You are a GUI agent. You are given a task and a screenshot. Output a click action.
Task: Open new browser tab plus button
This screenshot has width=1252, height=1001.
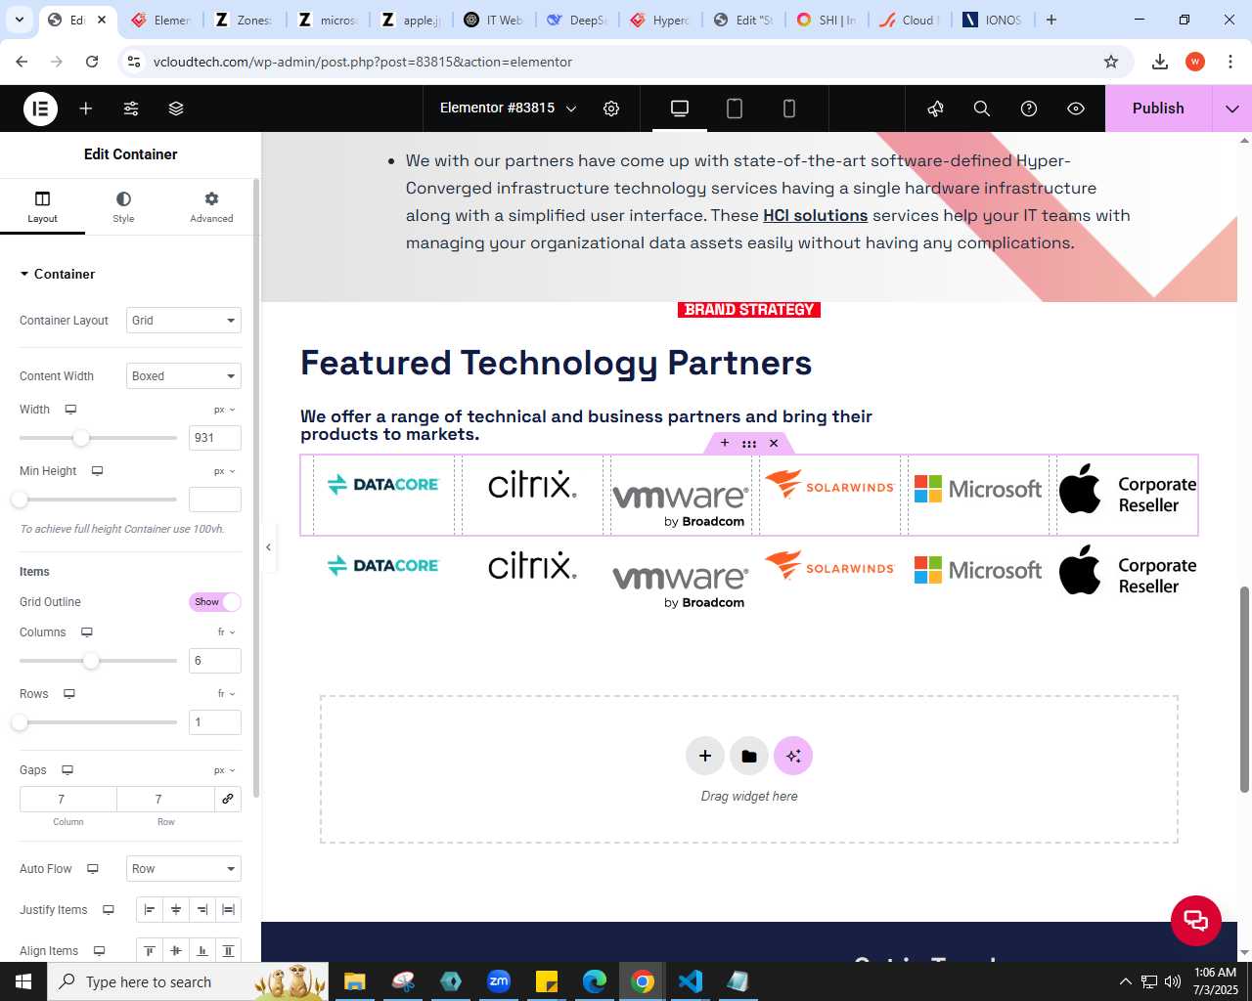[x=1051, y=20]
